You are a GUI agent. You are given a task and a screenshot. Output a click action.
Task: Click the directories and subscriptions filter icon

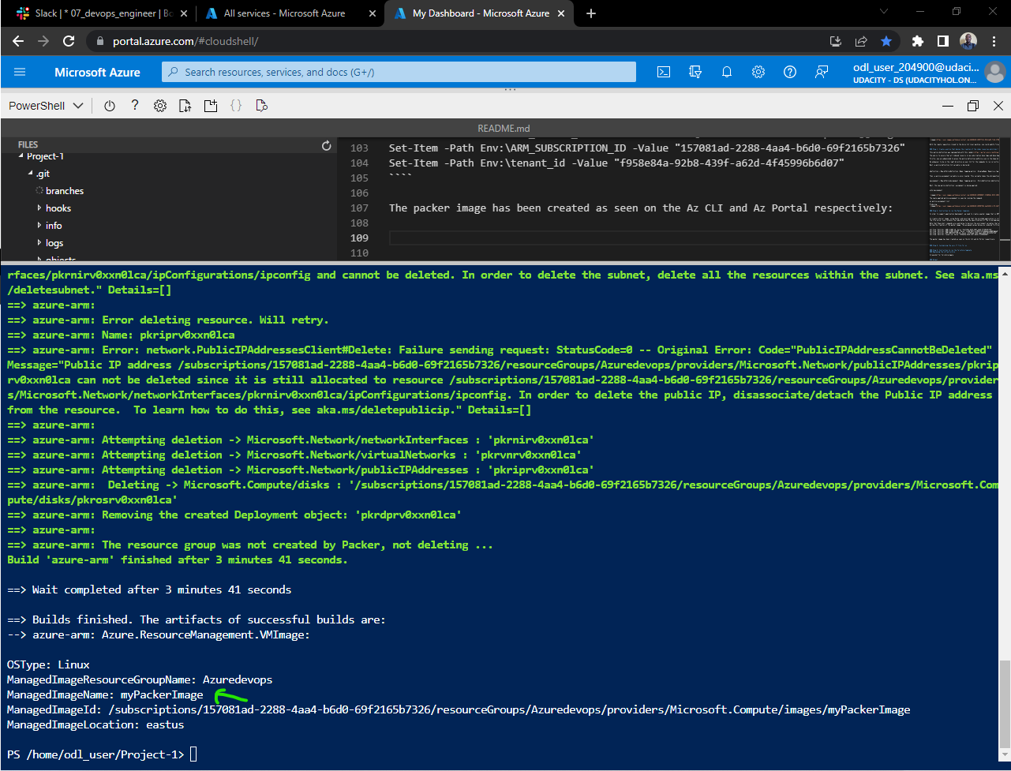[695, 72]
